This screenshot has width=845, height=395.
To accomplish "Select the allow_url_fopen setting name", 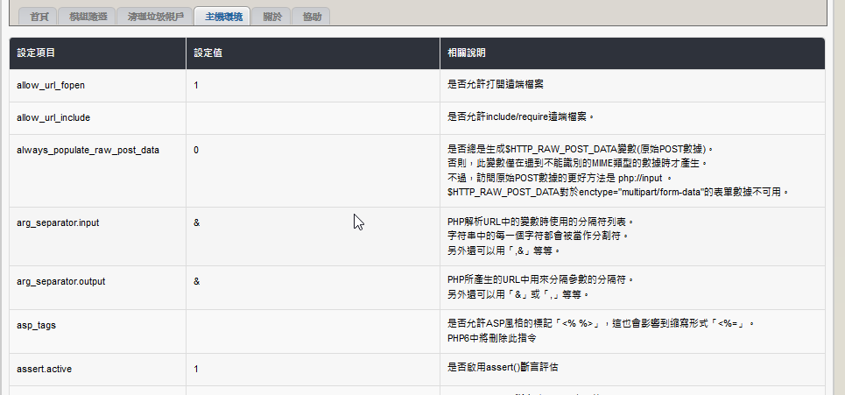I will click(x=51, y=85).
